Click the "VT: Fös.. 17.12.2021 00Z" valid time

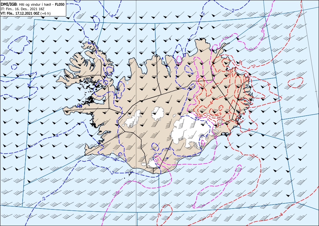20,13
